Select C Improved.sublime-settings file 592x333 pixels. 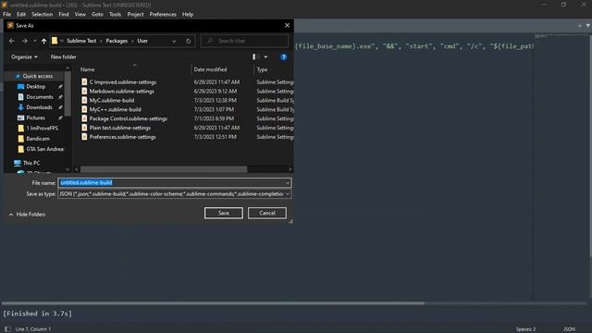[123, 82]
